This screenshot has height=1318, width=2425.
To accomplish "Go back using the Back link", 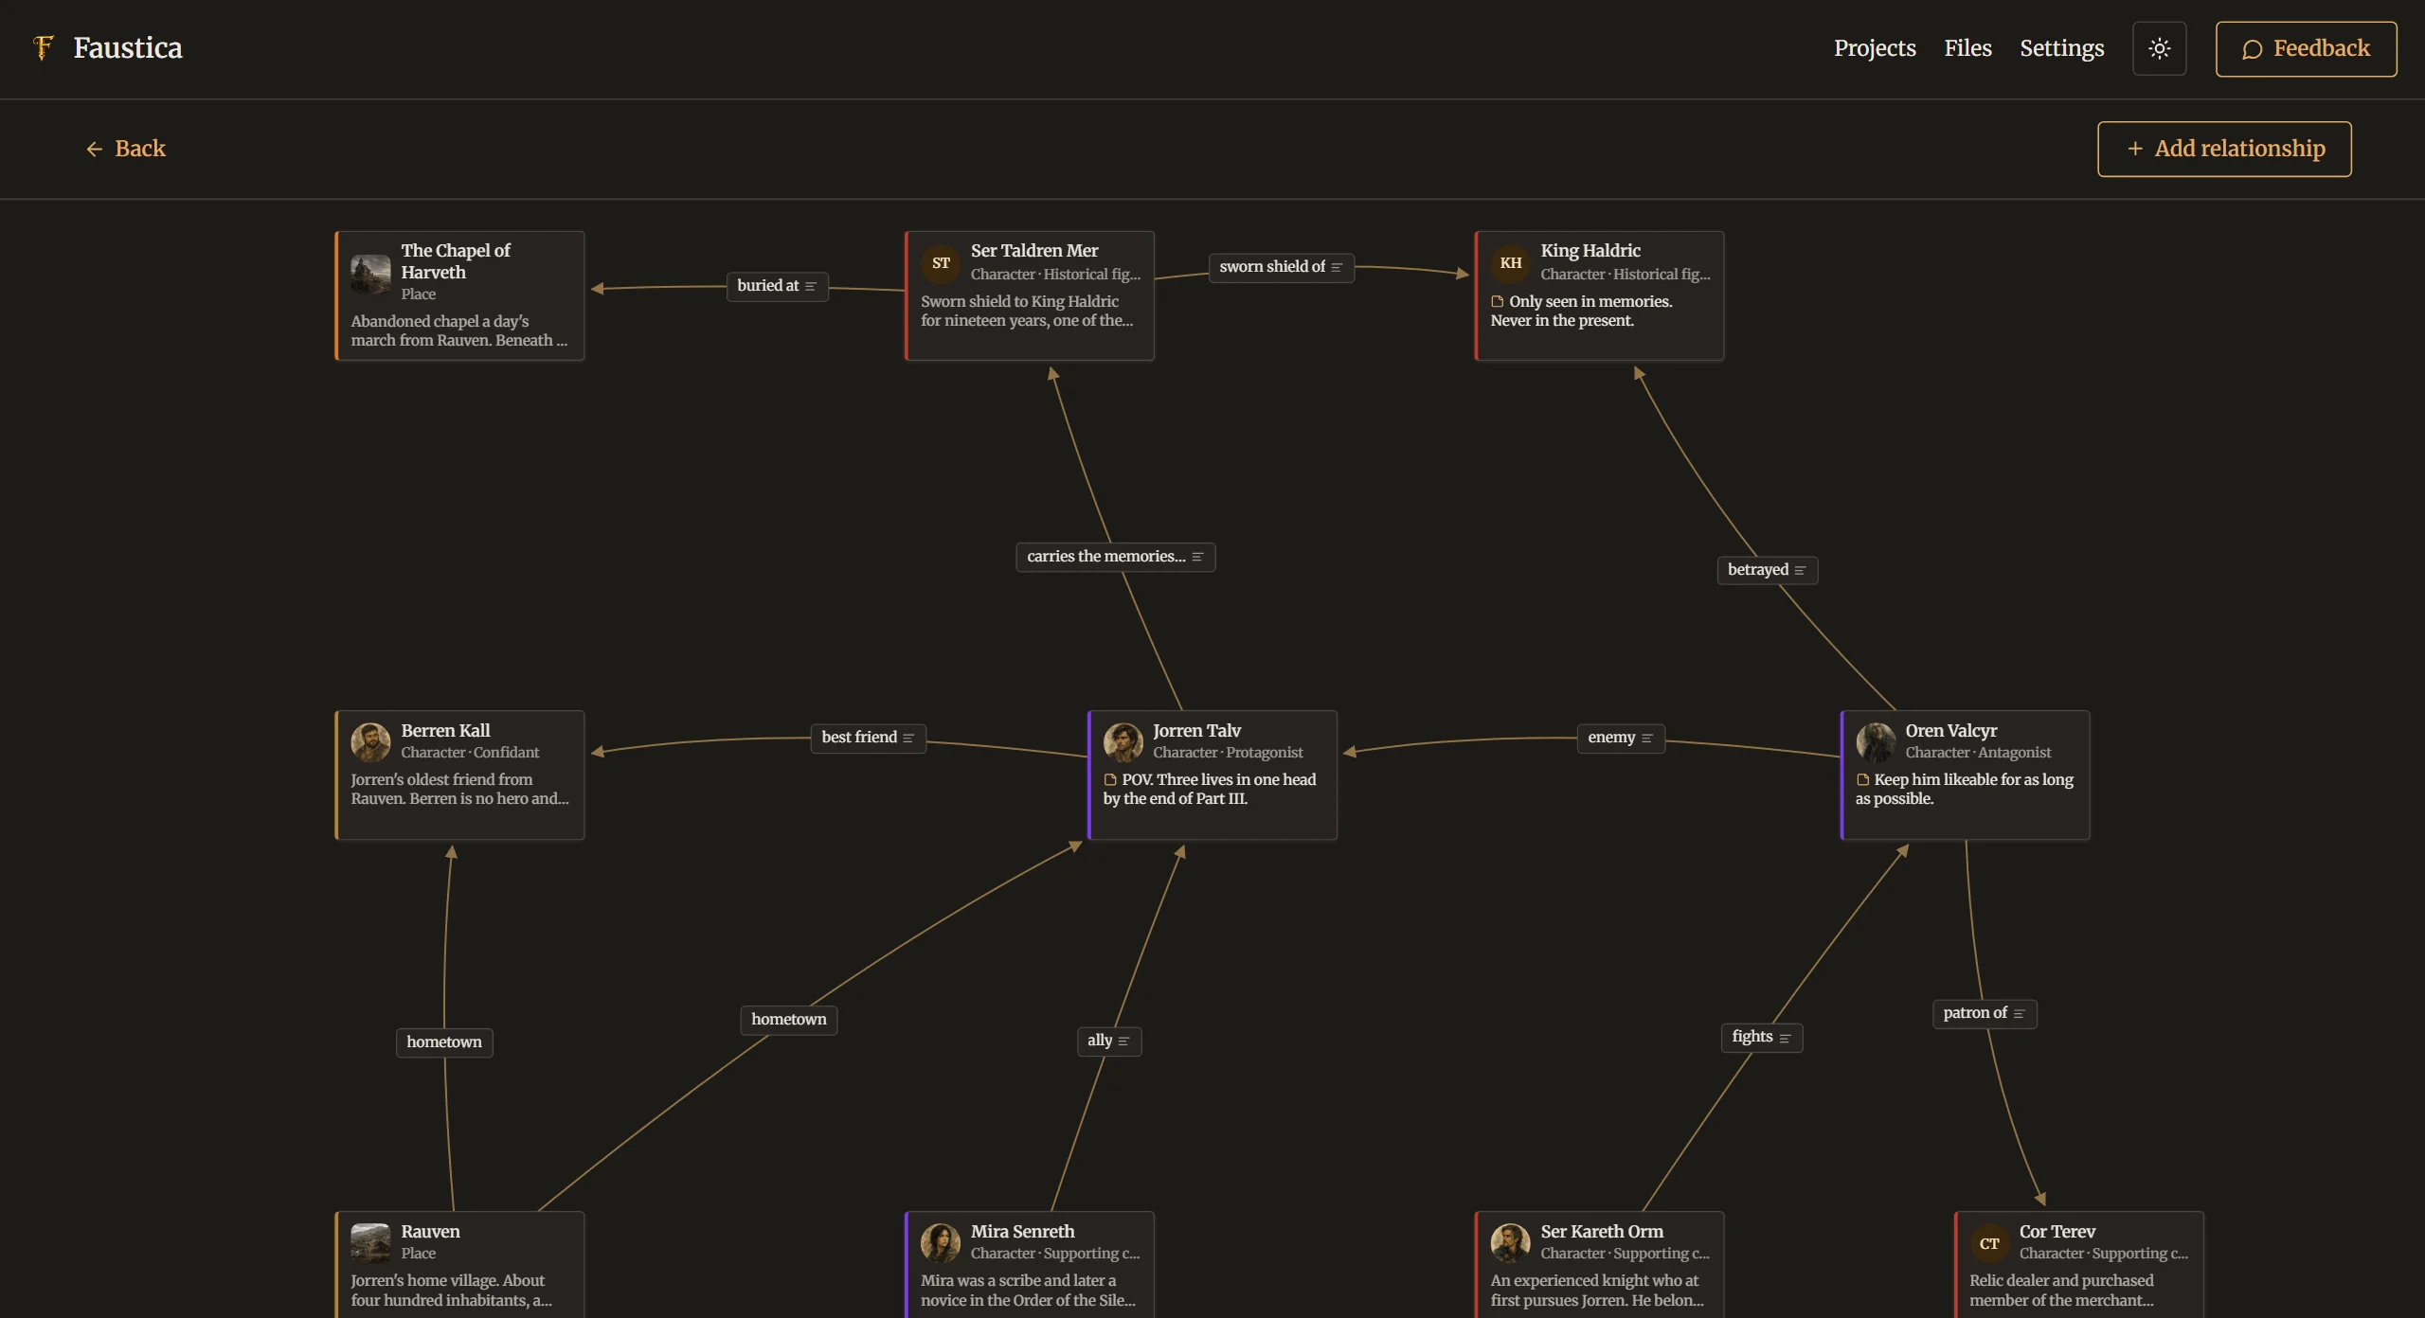I will (x=125, y=149).
